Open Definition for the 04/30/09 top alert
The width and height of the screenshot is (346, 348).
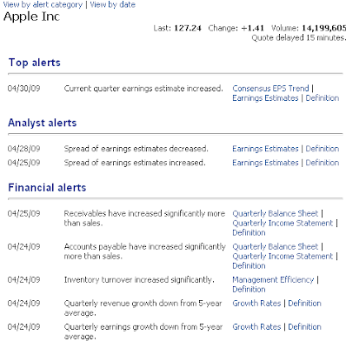[x=323, y=98]
